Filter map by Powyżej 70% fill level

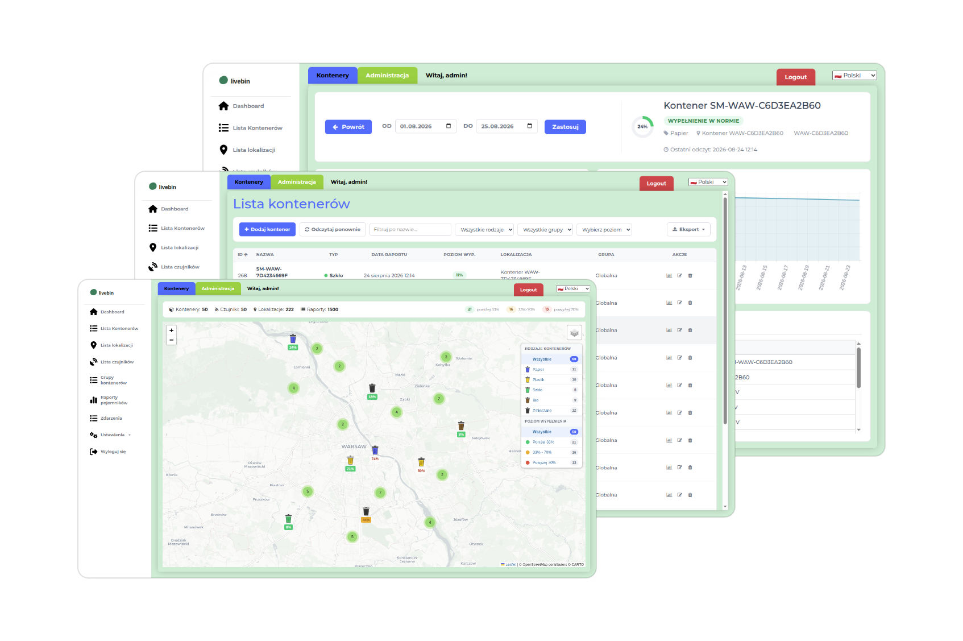click(x=551, y=462)
